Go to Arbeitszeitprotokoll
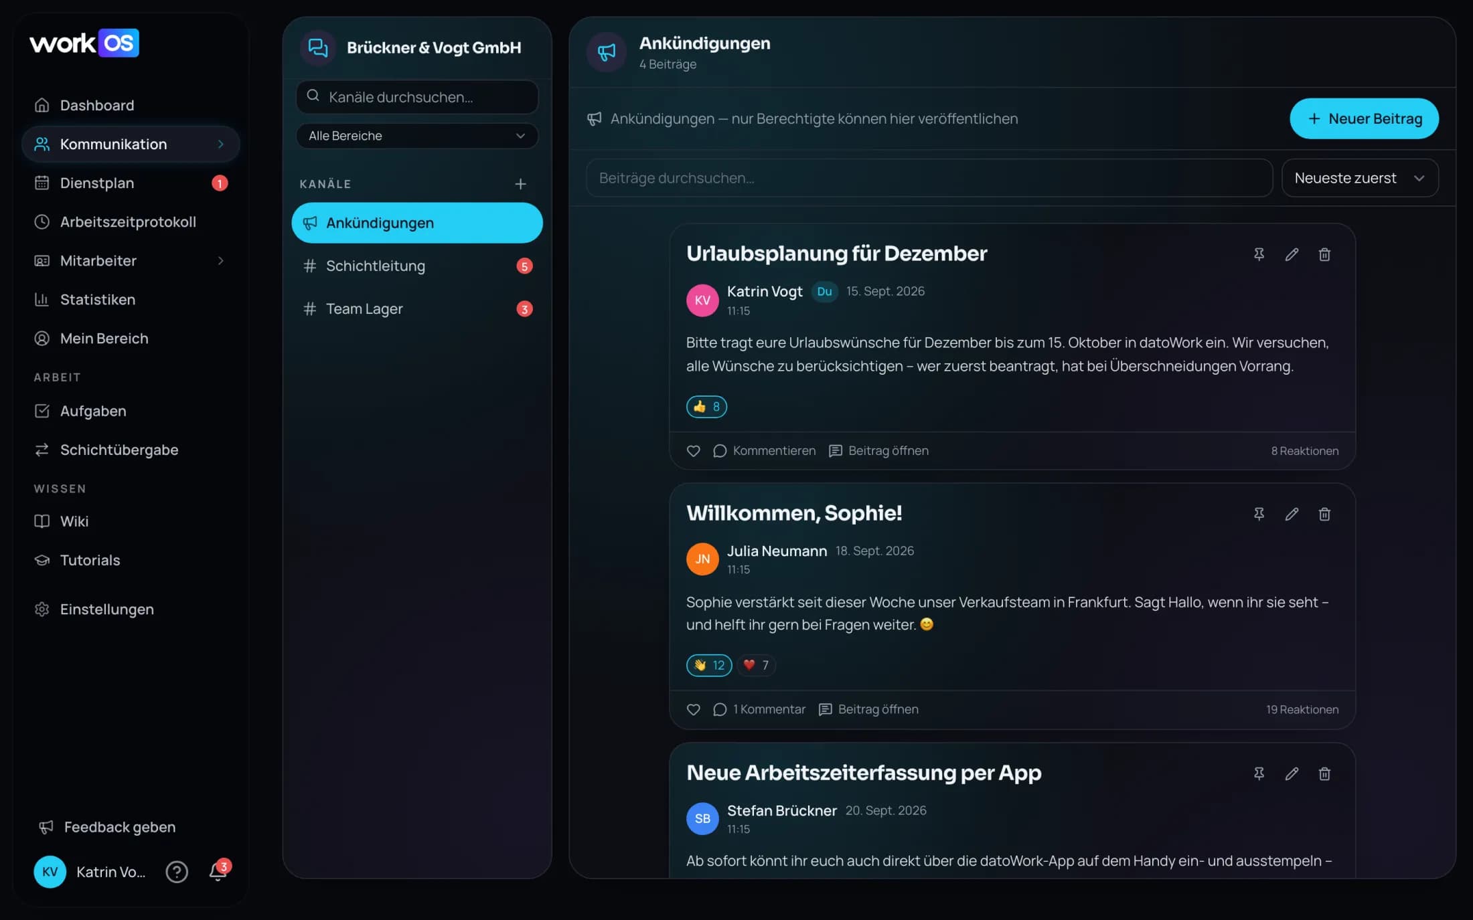 [x=131, y=221]
